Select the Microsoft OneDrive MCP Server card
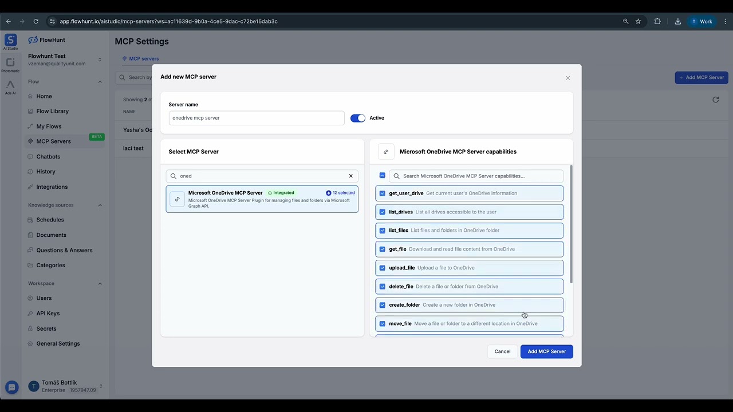The width and height of the screenshot is (733, 412). (x=262, y=199)
